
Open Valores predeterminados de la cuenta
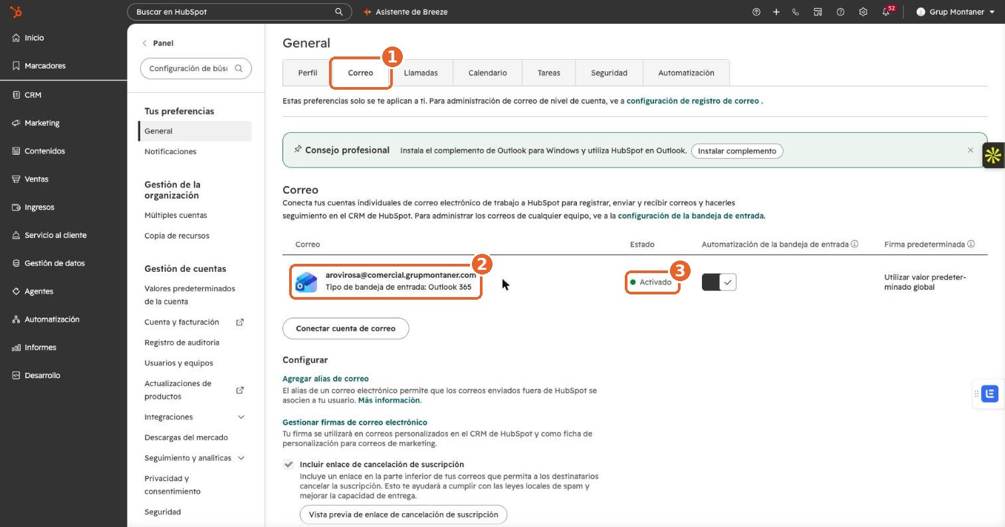190,295
